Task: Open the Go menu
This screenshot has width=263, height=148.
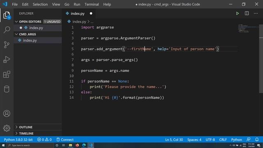Action: point(67,4)
